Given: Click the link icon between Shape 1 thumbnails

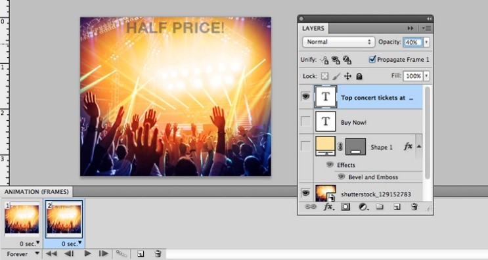Looking at the screenshot, I should point(340,146).
